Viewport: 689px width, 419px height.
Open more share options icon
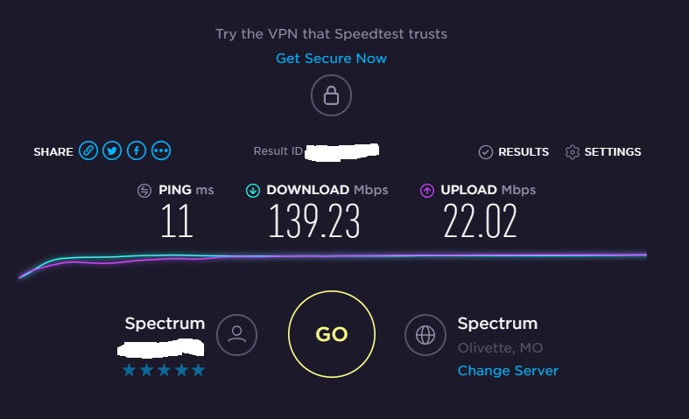161,151
